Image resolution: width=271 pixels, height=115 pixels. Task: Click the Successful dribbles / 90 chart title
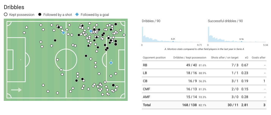point(225,21)
